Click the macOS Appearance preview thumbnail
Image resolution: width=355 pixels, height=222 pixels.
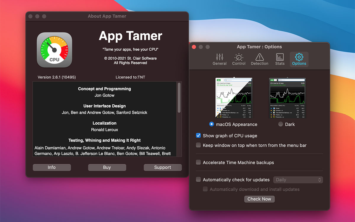click(x=234, y=98)
